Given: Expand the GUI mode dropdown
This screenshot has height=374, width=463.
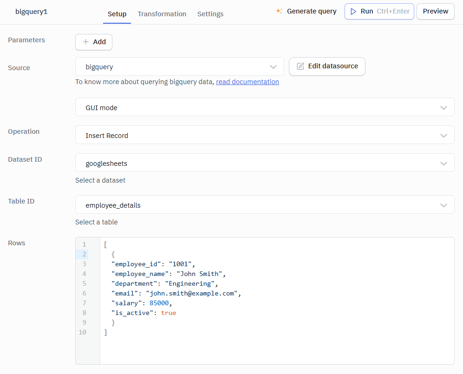Looking at the screenshot, I should pyautogui.click(x=265, y=107).
